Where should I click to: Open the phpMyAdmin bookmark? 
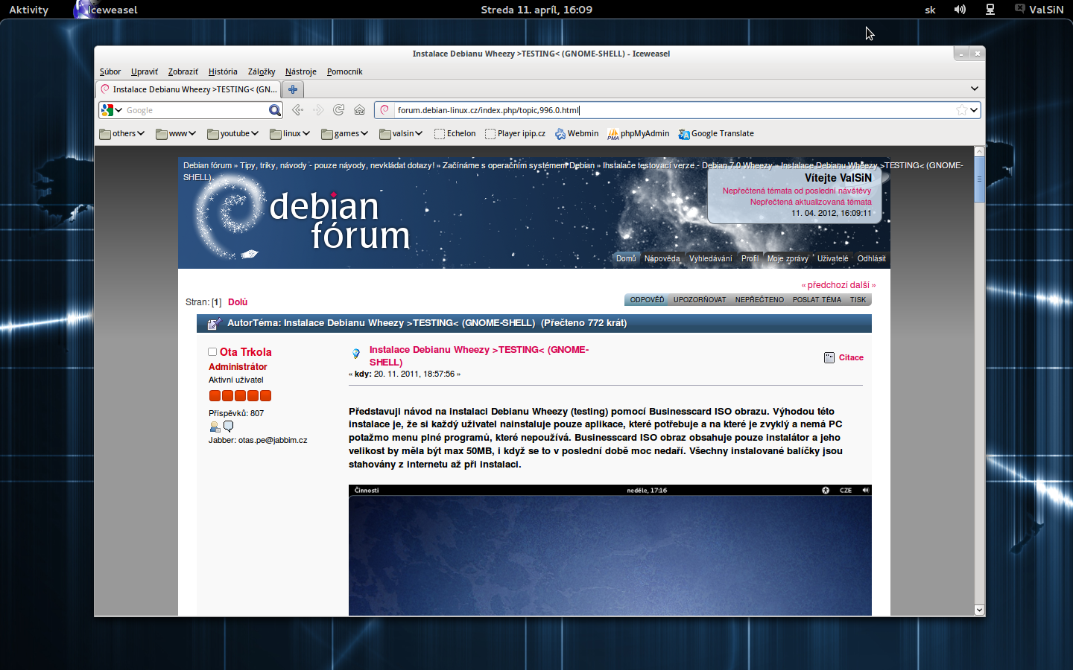(638, 134)
